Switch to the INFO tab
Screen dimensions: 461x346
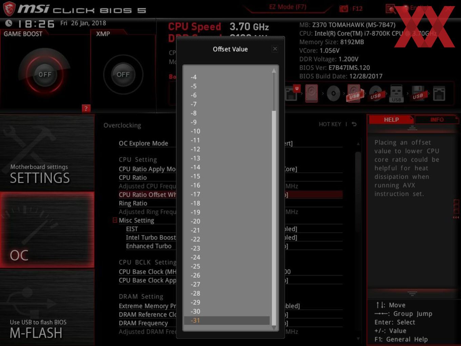(x=437, y=119)
